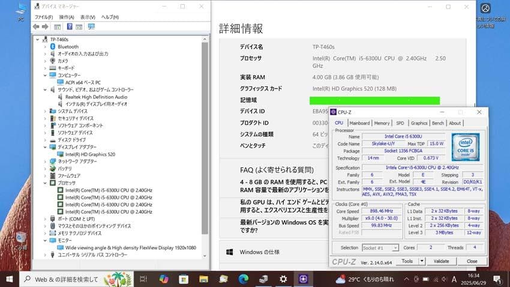Click the Tools button in CPU-Z
This screenshot has height=287, width=510.
click(407, 261)
